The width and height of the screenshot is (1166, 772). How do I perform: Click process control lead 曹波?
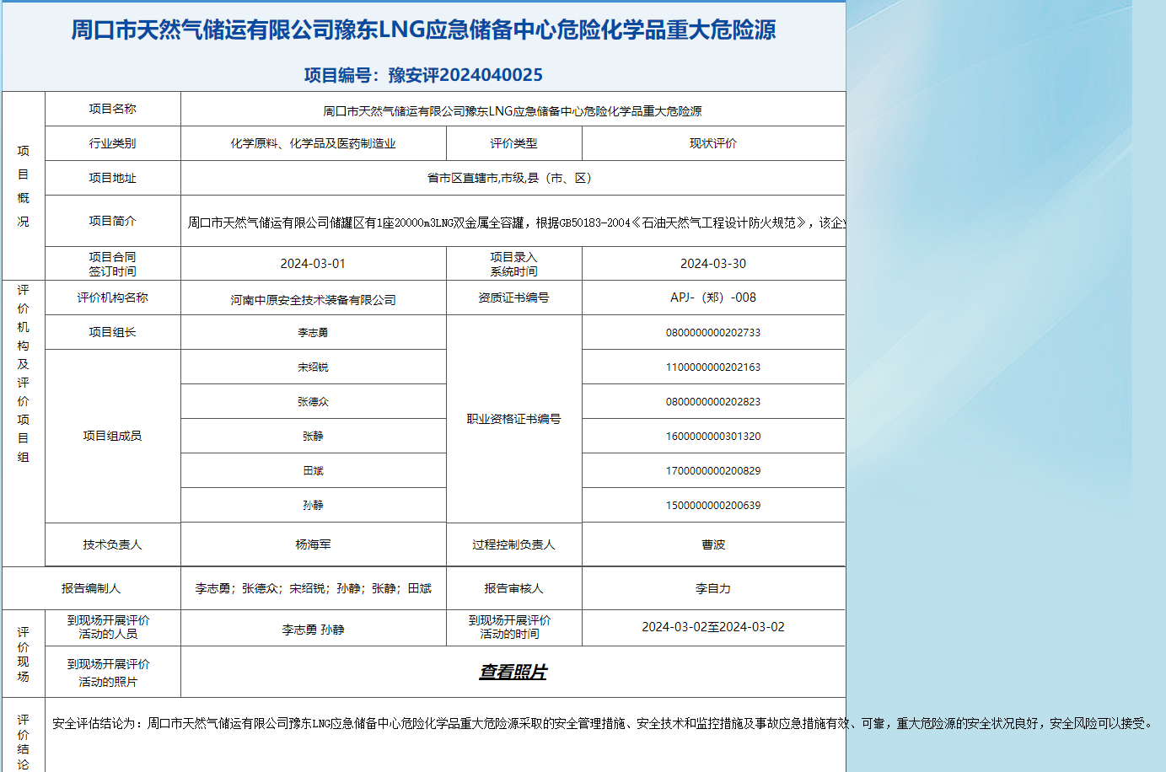click(x=713, y=544)
